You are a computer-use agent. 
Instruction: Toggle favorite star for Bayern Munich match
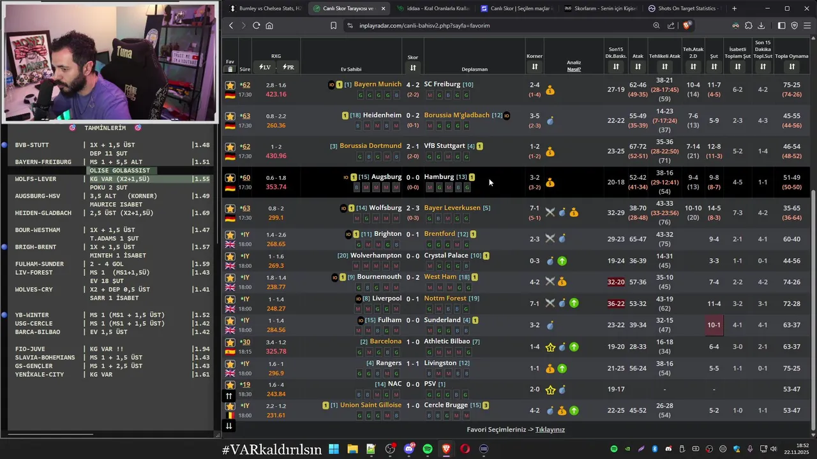230,85
